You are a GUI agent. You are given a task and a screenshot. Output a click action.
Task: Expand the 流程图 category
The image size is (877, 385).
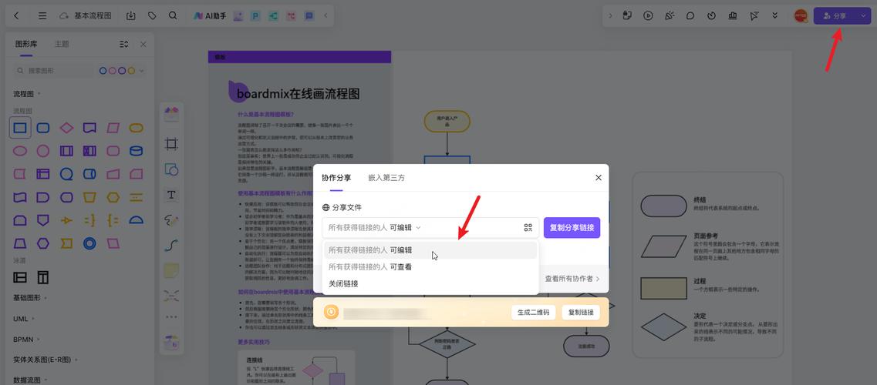(x=27, y=94)
